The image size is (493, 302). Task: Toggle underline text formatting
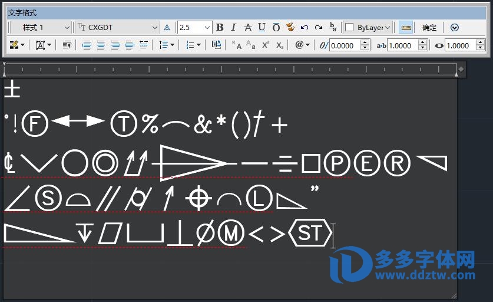click(262, 27)
